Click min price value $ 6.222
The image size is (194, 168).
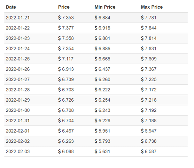(x=102, y=90)
